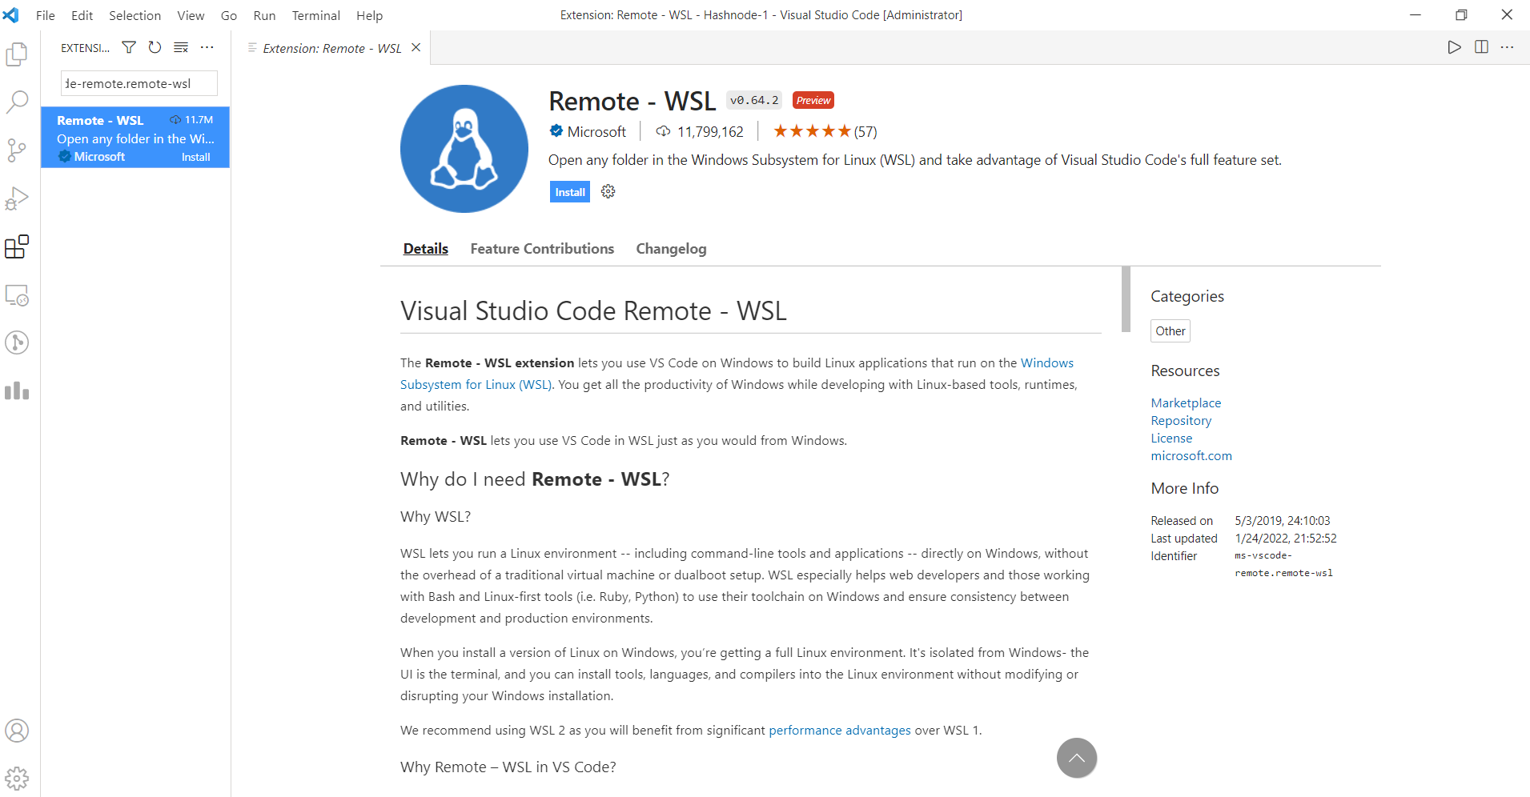Open the Accounts icon in activity bar
Viewport: 1530px width, 797px height.
tap(17, 731)
